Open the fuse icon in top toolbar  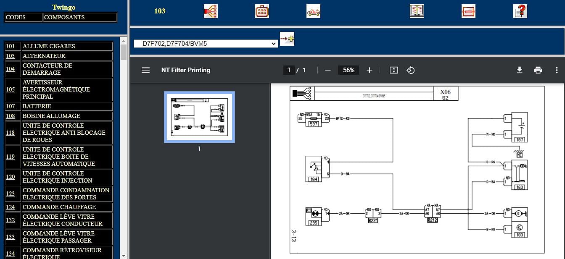point(468,11)
